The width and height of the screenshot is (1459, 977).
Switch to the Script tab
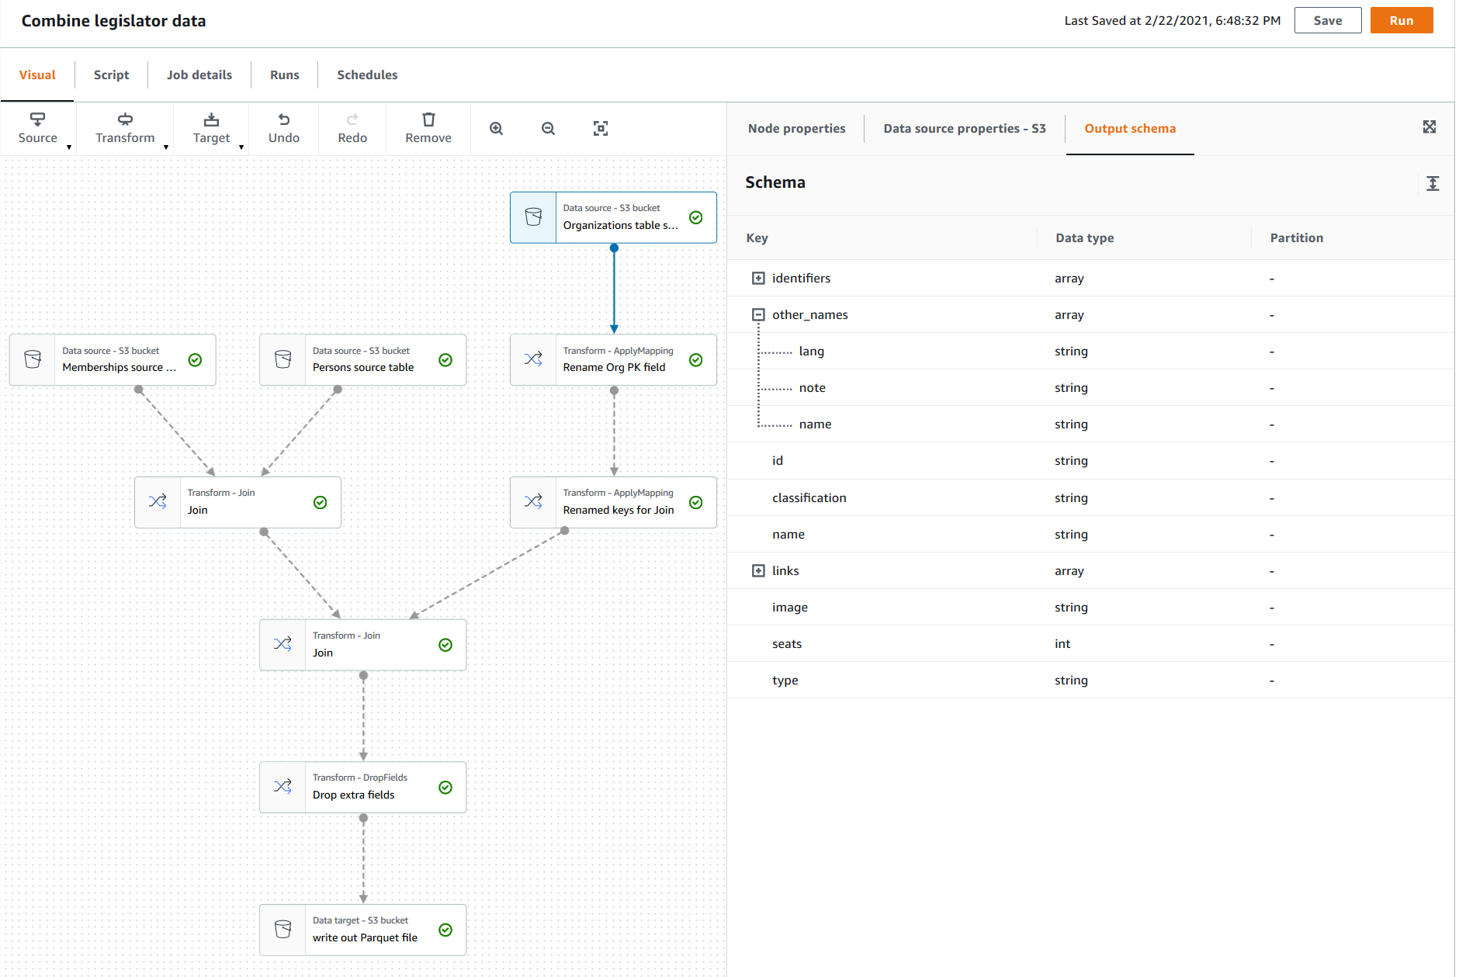pos(112,74)
